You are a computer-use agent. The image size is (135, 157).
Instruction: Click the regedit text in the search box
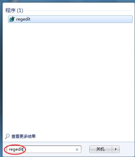pyautogui.click(x=16, y=149)
